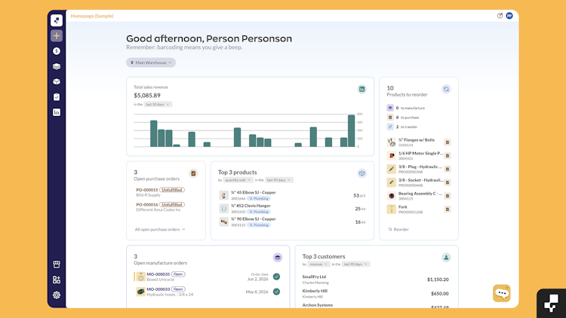The height and width of the screenshot is (318, 566).
Task: Open the stacked layers icon in sidebar
Action: point(57,66)
